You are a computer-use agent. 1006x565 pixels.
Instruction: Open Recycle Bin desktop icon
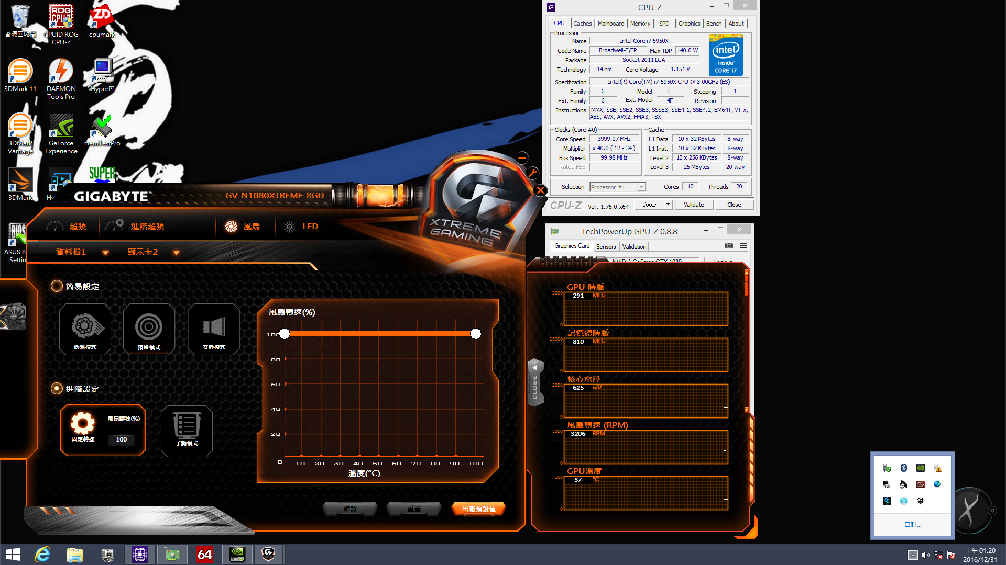point(20,21)
